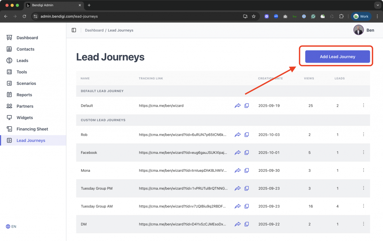Image resolution: width=383 pixels, height=241 pixels.
Task: Bookmark this page with the star icon
Action: tap(254, 16)
